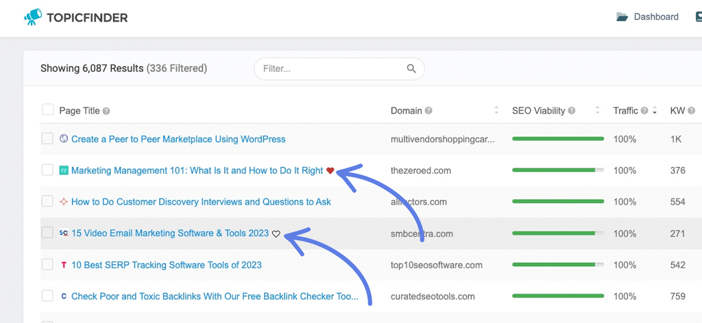
Task: Click globe favicon for Peer to Peer Marketplace
Action: (64, 139)
